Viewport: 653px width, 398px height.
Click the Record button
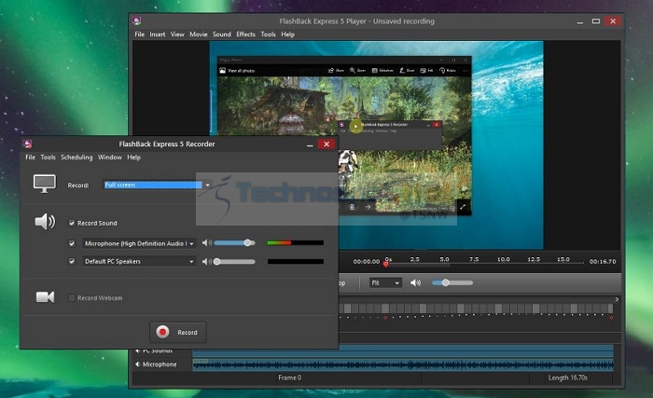click(178, 332)
